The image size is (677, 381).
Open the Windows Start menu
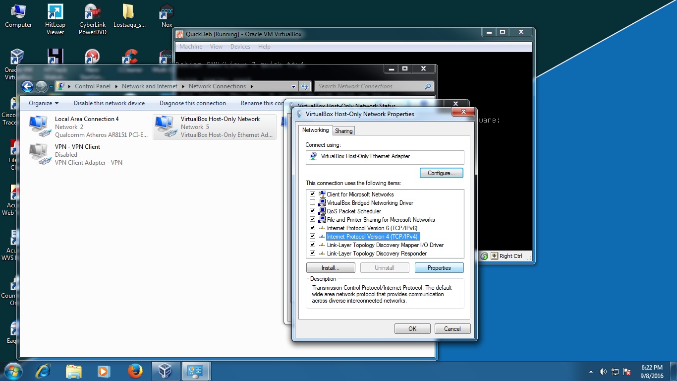pos(13,371)
